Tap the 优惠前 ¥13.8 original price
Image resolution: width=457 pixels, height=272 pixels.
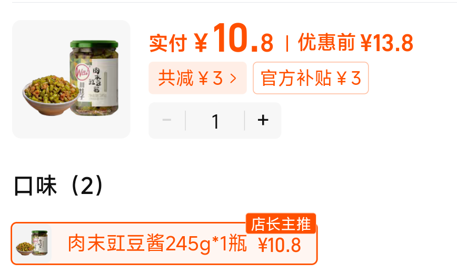click(x=355, y=43)
